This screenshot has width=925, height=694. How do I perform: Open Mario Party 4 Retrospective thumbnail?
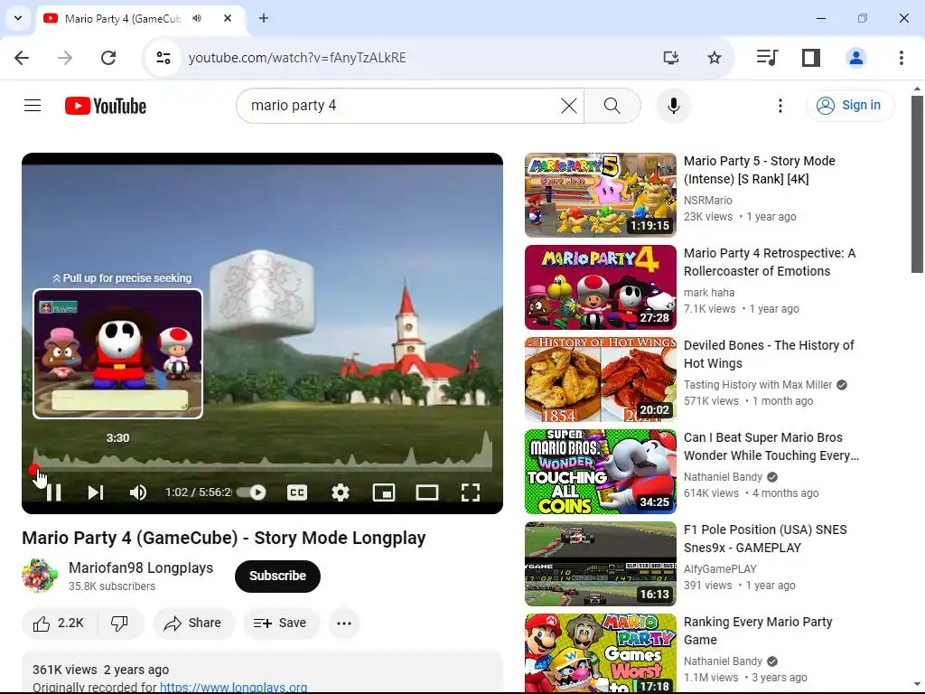coord(601,287)
